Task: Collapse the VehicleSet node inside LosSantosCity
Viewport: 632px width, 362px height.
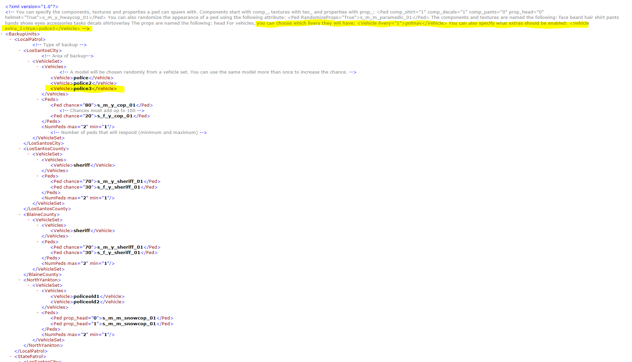Action: [29, 61]
